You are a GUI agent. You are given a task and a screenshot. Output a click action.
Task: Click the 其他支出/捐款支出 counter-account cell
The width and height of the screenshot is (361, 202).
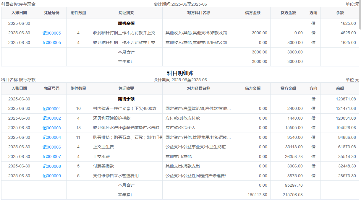click(x=182, y=166)
